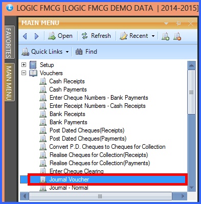Close the MAIN MENU panel

coord(191,24)
